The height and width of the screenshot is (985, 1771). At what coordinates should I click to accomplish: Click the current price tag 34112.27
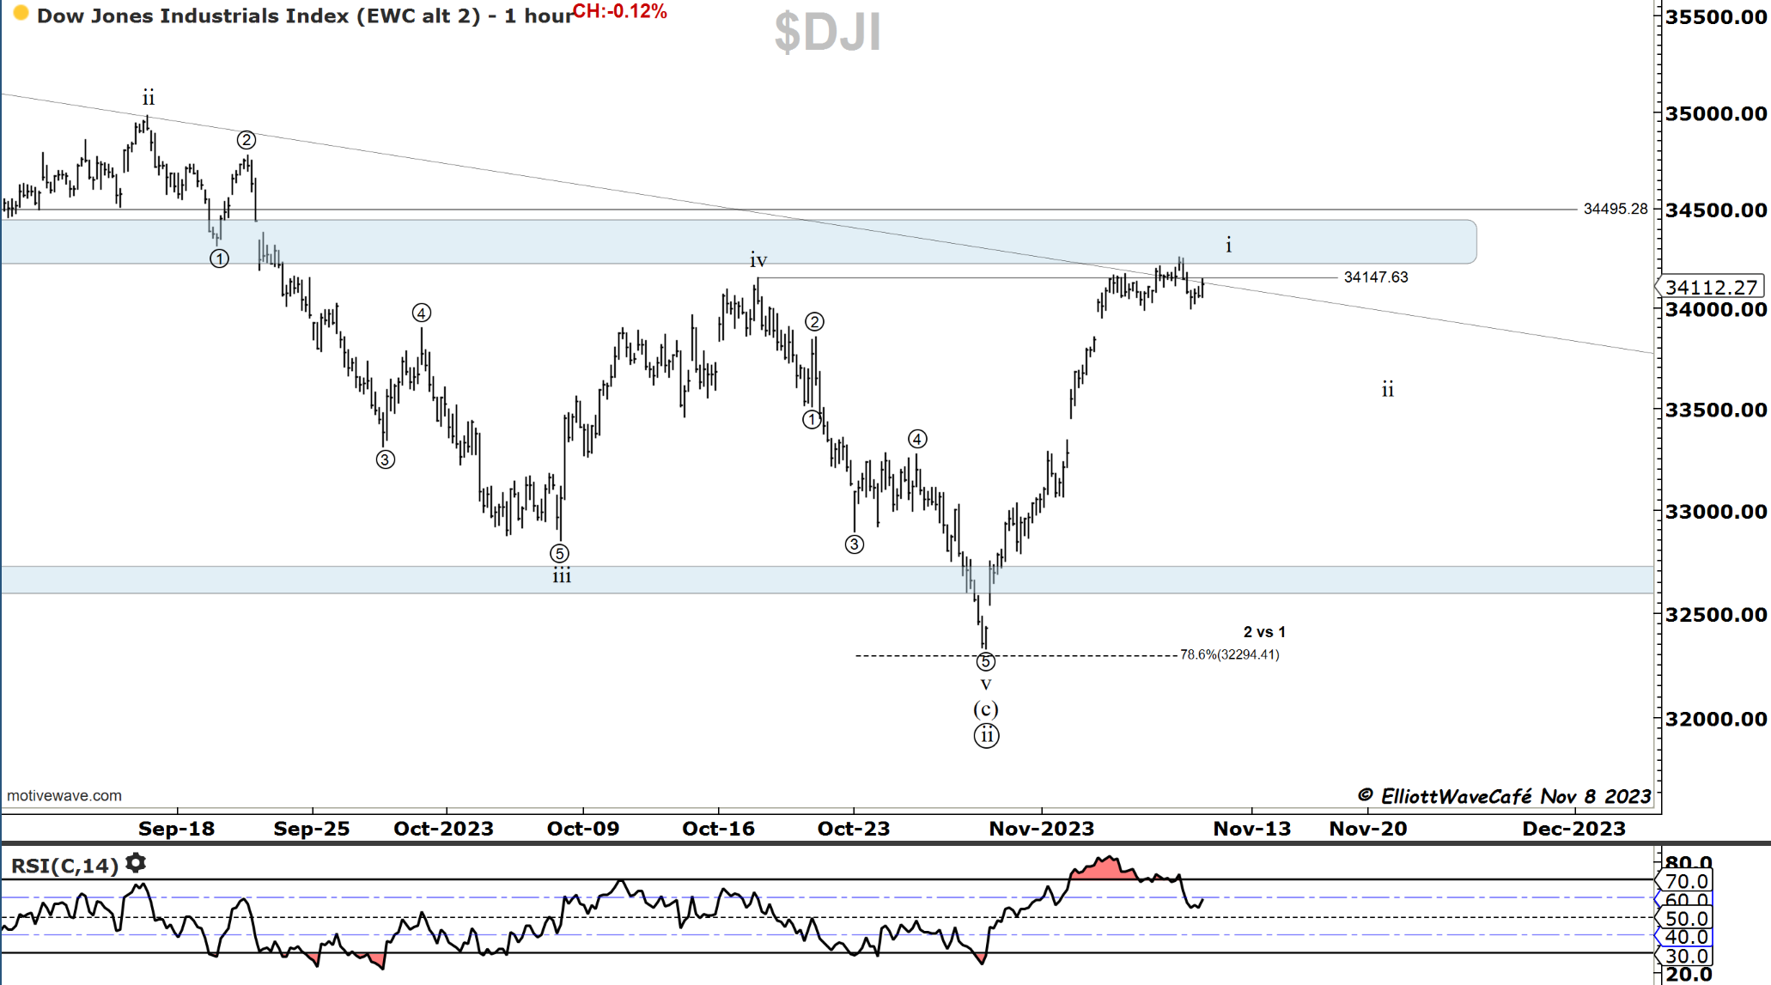coord(1709,287)
